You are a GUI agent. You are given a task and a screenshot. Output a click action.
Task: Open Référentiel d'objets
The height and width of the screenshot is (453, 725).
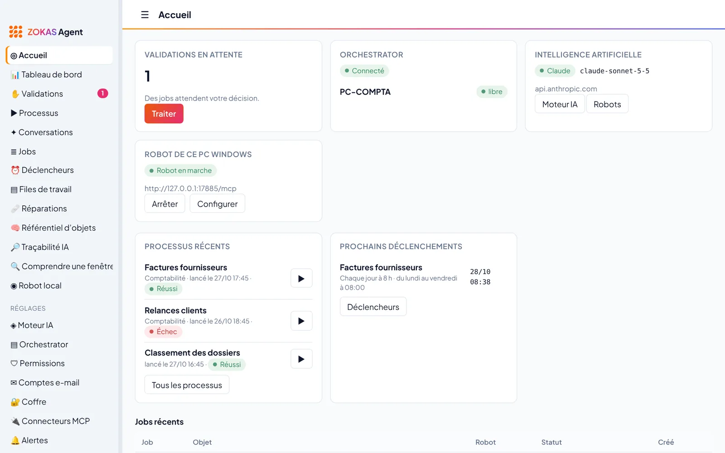pos(59,228)
